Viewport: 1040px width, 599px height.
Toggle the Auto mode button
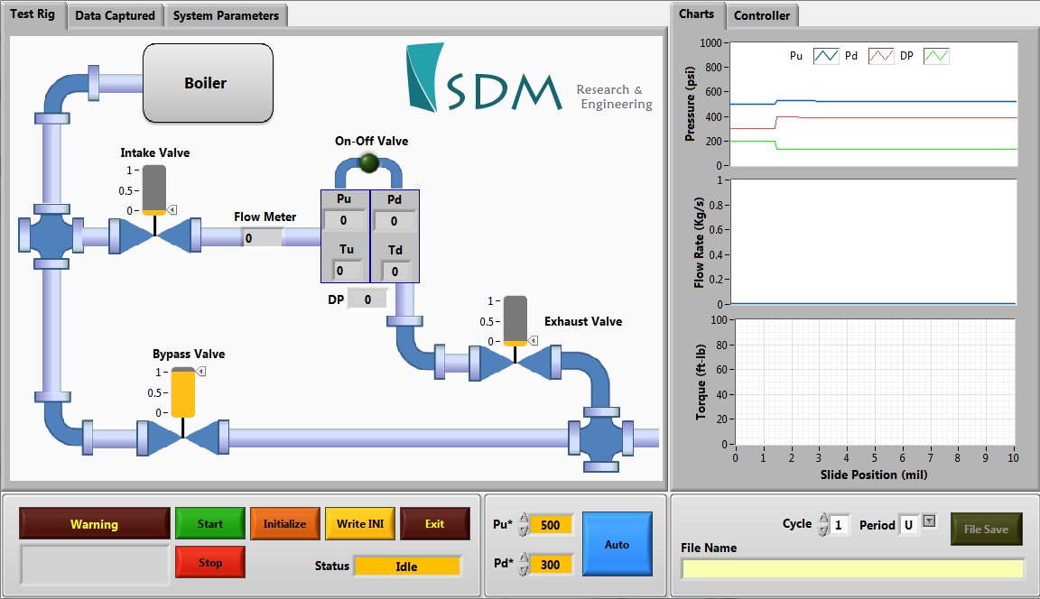[x=617, y=545]
